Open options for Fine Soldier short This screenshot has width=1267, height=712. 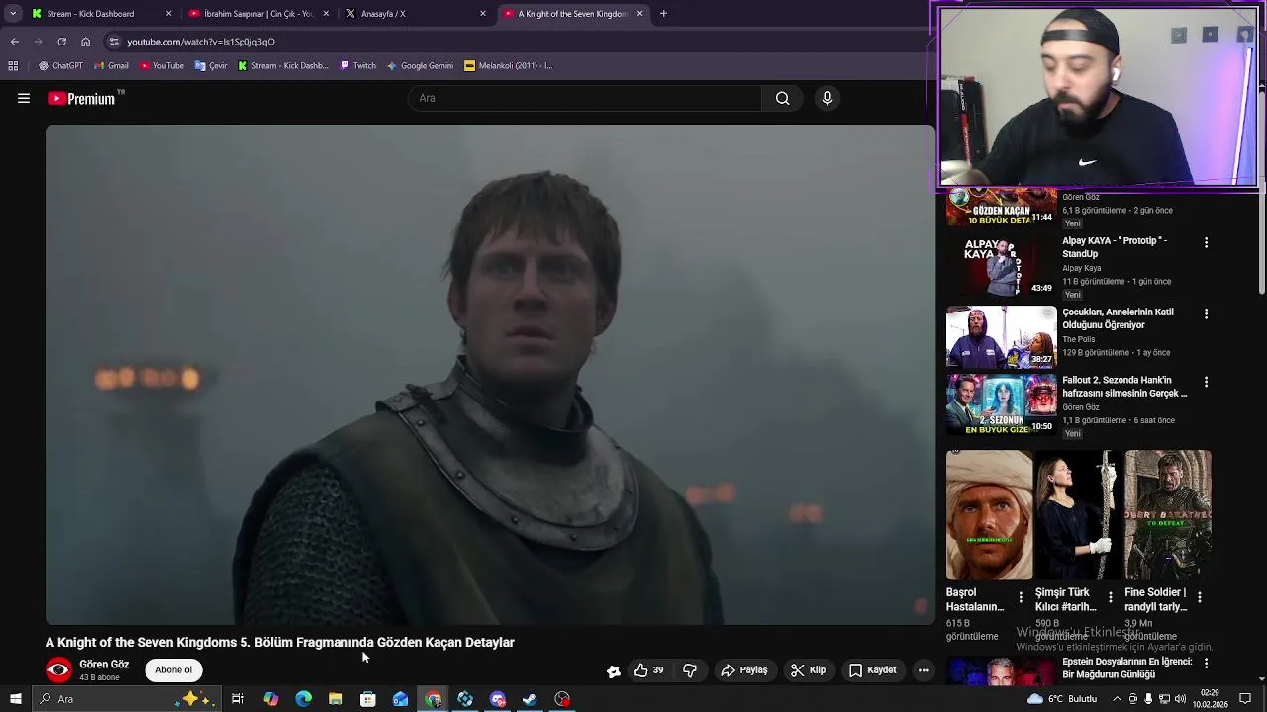coord(1199,597)
